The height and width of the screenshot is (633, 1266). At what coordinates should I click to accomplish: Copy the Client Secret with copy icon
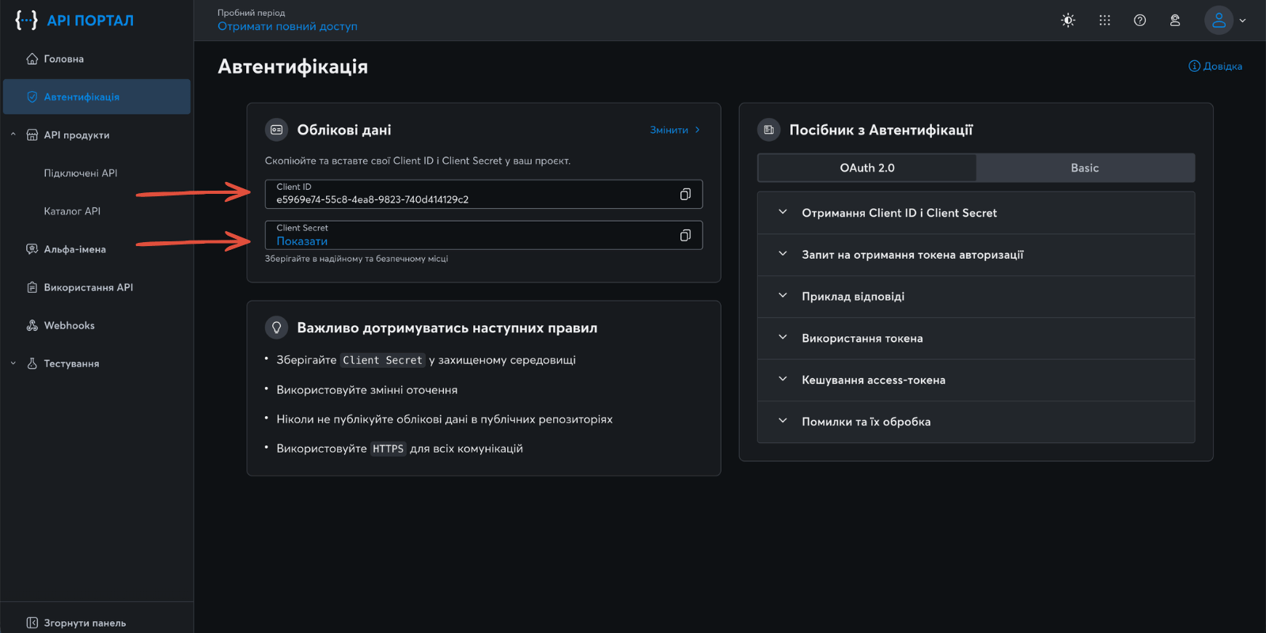click(x=685, y=235)
